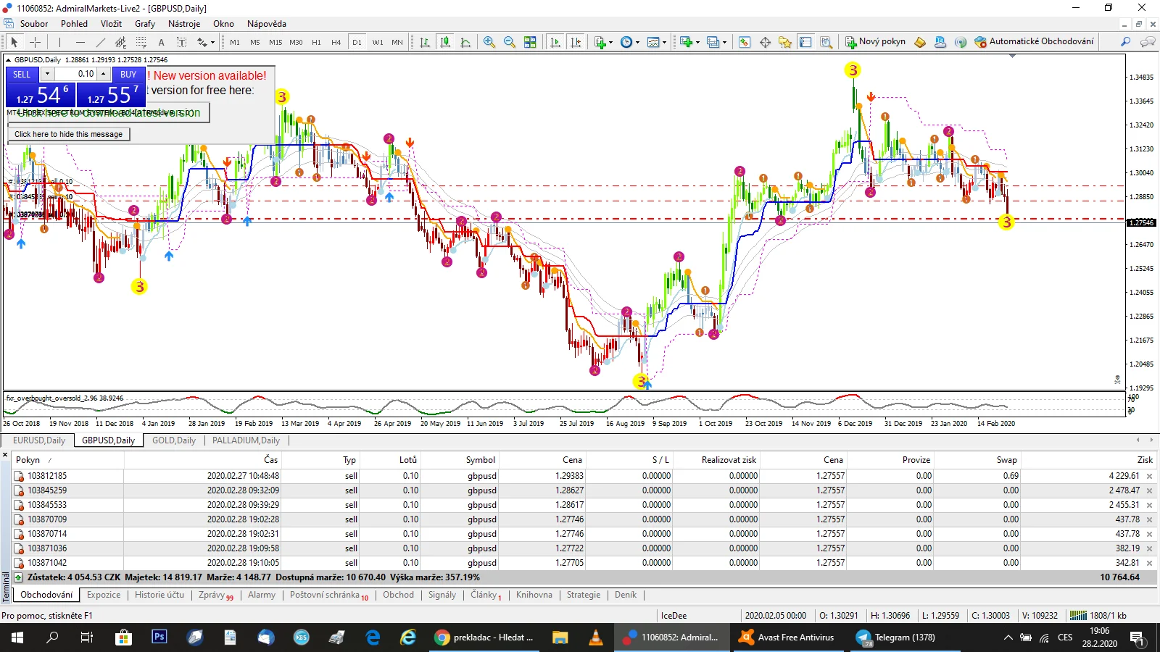
Task: Open the indicators list dropdown
Action: [x=603, y=42]
